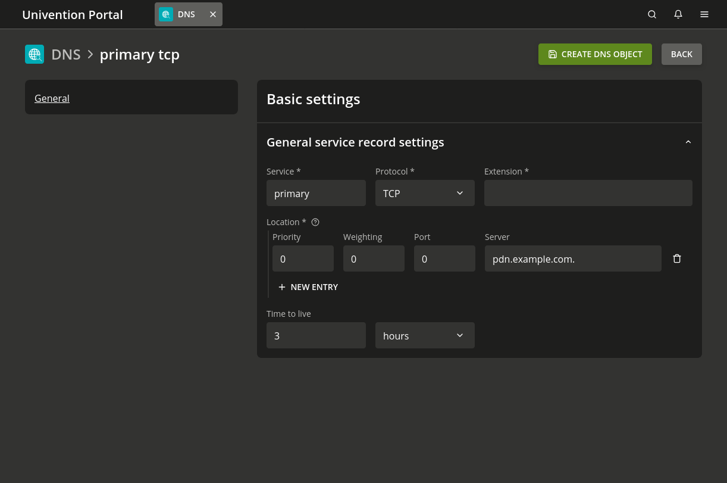Click Create DNS Object button
This screenshot has height=483, width=727.
595,54
